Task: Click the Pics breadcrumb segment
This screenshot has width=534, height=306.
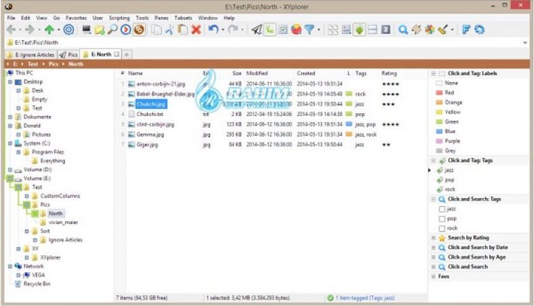Action: 53,64
